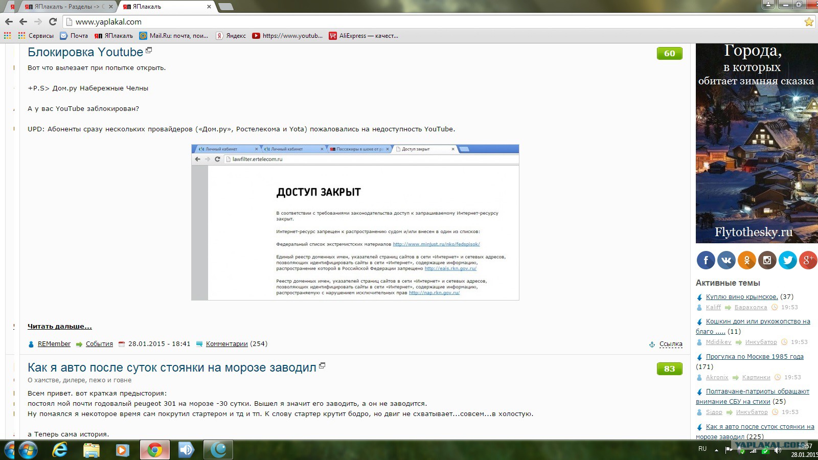Open the ЯПлакаль bookmark in bookmarks bar
The height and width of the screenshot is (460, 818).
(x=113, y=36)
